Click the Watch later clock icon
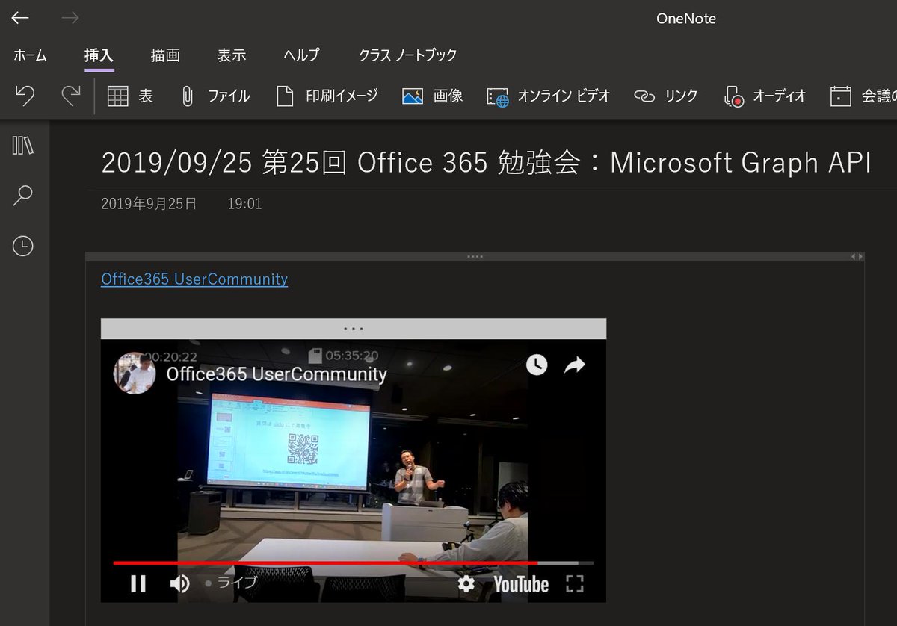897x626 pixels. coord(537,365)
